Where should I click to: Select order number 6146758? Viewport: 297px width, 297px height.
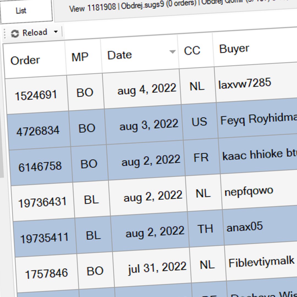[40, 167]
